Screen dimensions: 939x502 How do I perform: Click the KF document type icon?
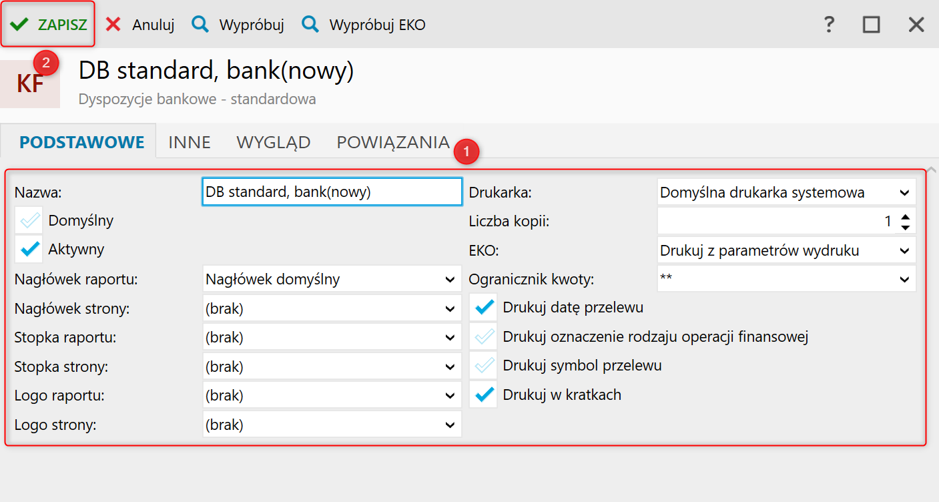[x=30, y=84]
